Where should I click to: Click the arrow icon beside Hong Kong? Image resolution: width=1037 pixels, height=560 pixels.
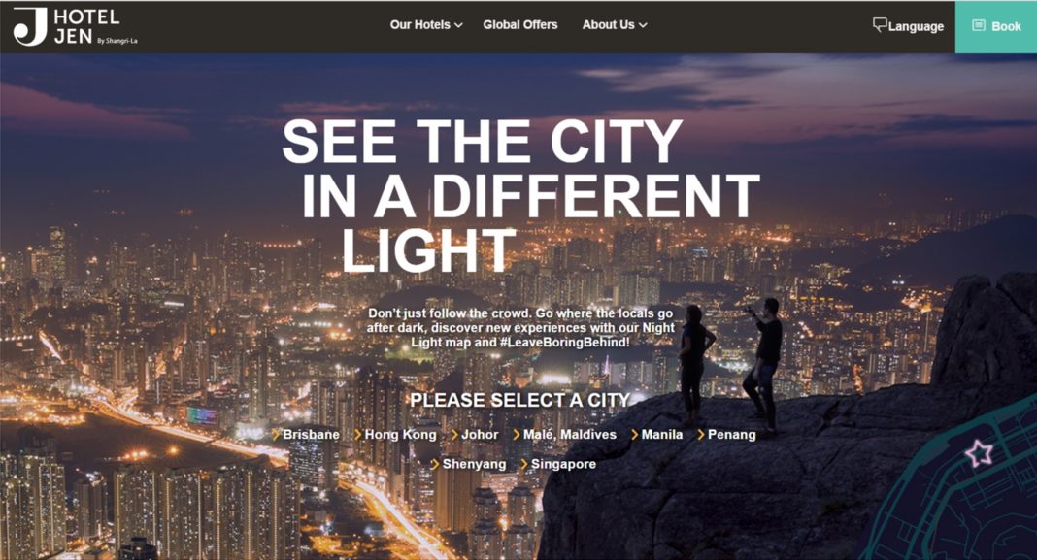[x=357, y=435]
